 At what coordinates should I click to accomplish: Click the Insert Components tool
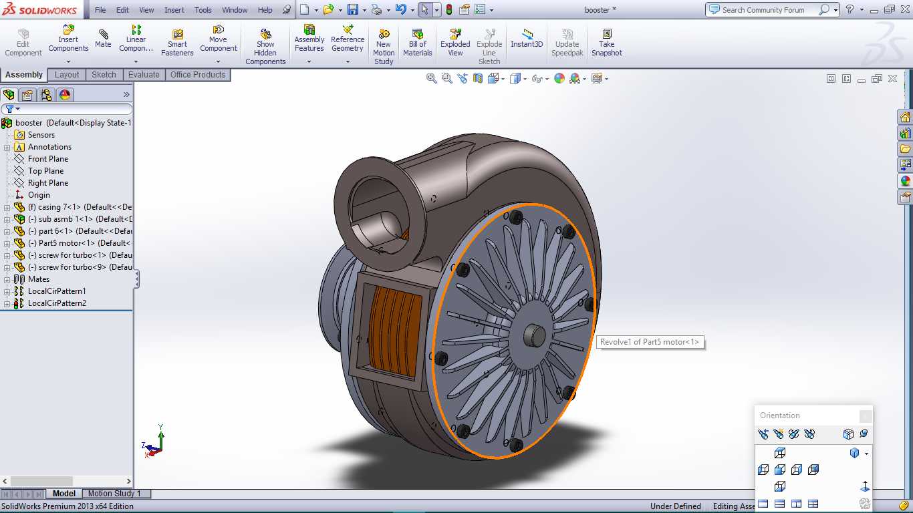68,39
